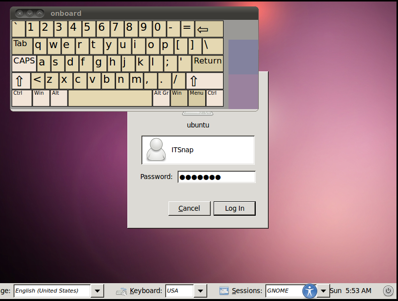The width and height of the screenshot is (398, 301).
Task: Focus the Password input field
Action: tap(217, 177)
